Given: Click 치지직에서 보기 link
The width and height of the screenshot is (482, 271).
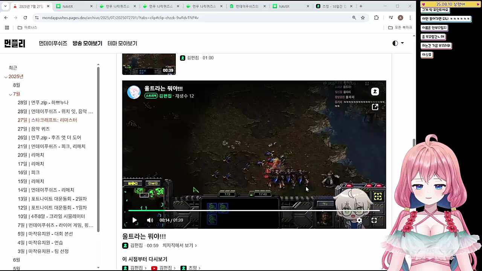Looking at the screenshot, I should click(x=180, y=245).
